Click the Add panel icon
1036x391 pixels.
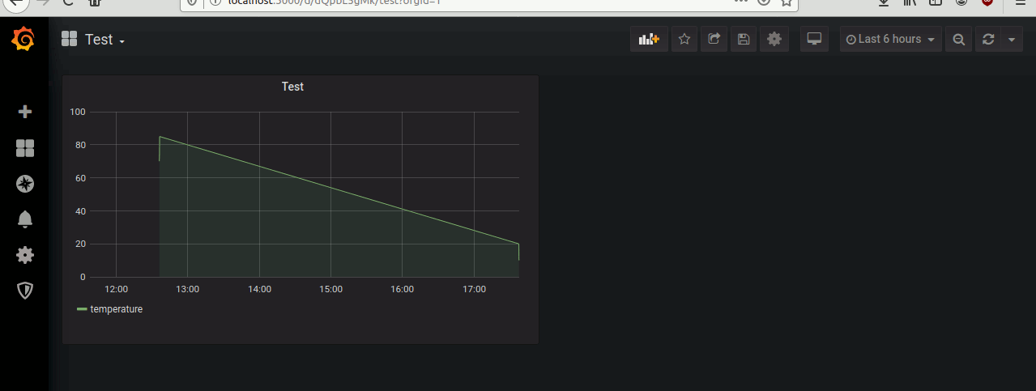(x=649, y=39)
